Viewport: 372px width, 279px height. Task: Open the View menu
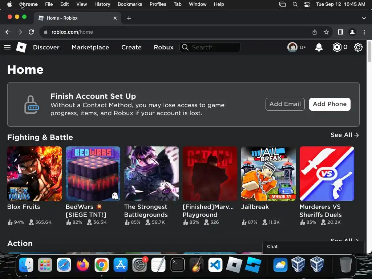tap(81, 4)
